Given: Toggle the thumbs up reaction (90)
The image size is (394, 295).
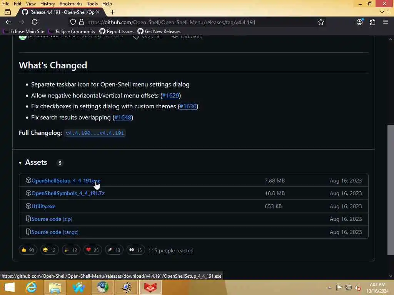Looking at the screenshot, I should click(28, 250).
